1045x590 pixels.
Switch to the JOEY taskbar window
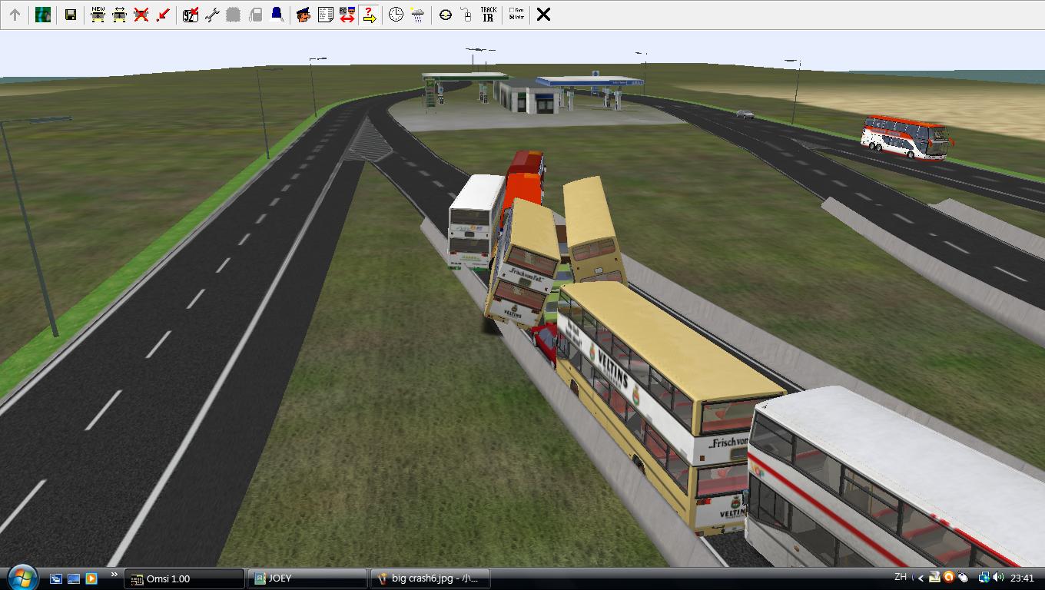click(307, 578)
